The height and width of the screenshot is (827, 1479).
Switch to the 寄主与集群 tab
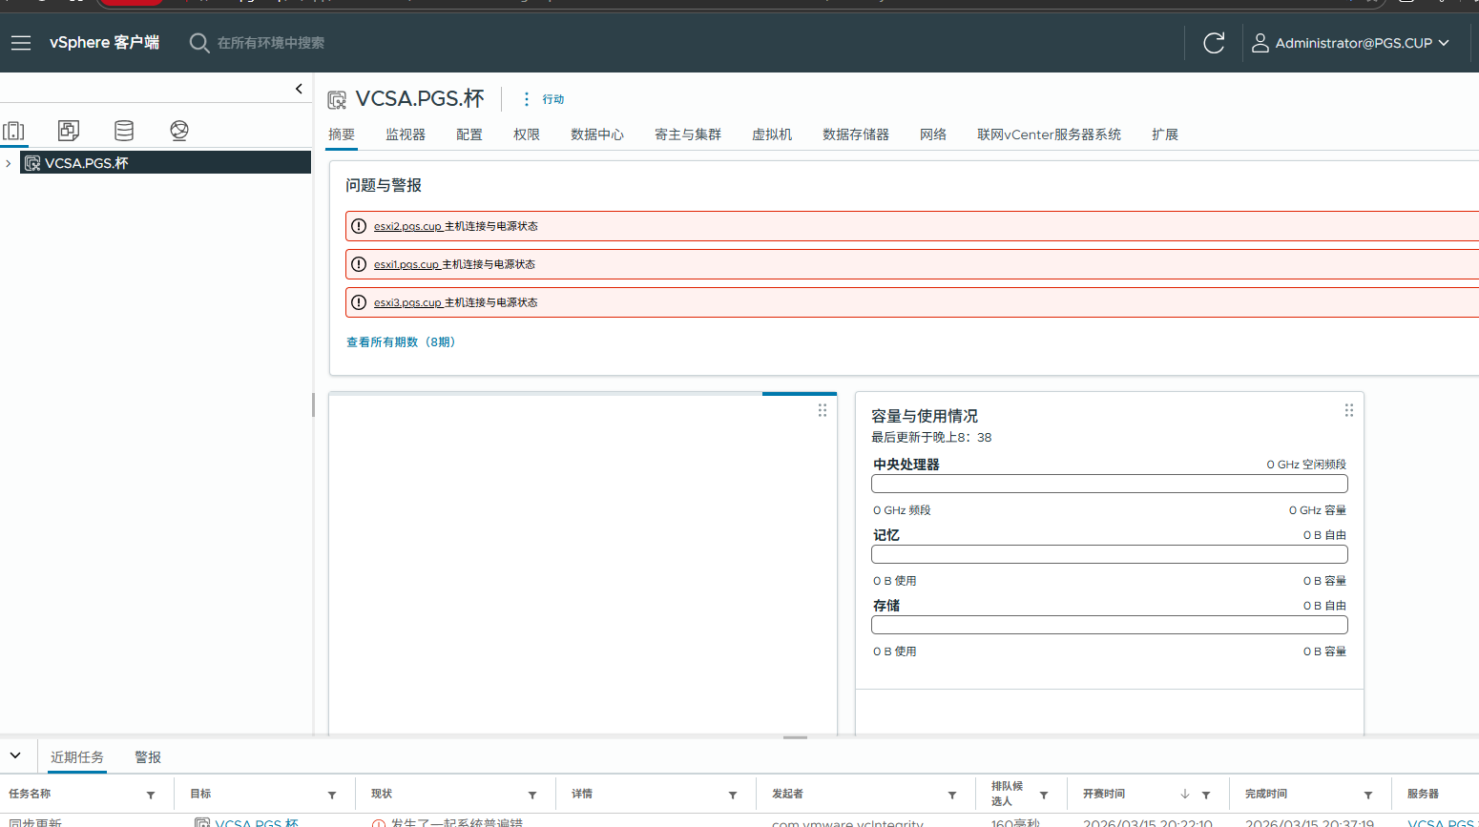pyautogui.click(x=688, y=134)
